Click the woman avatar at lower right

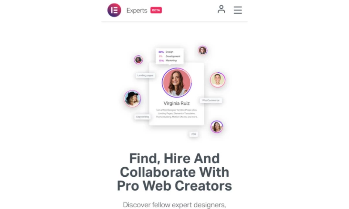click(x=216, y=127)
